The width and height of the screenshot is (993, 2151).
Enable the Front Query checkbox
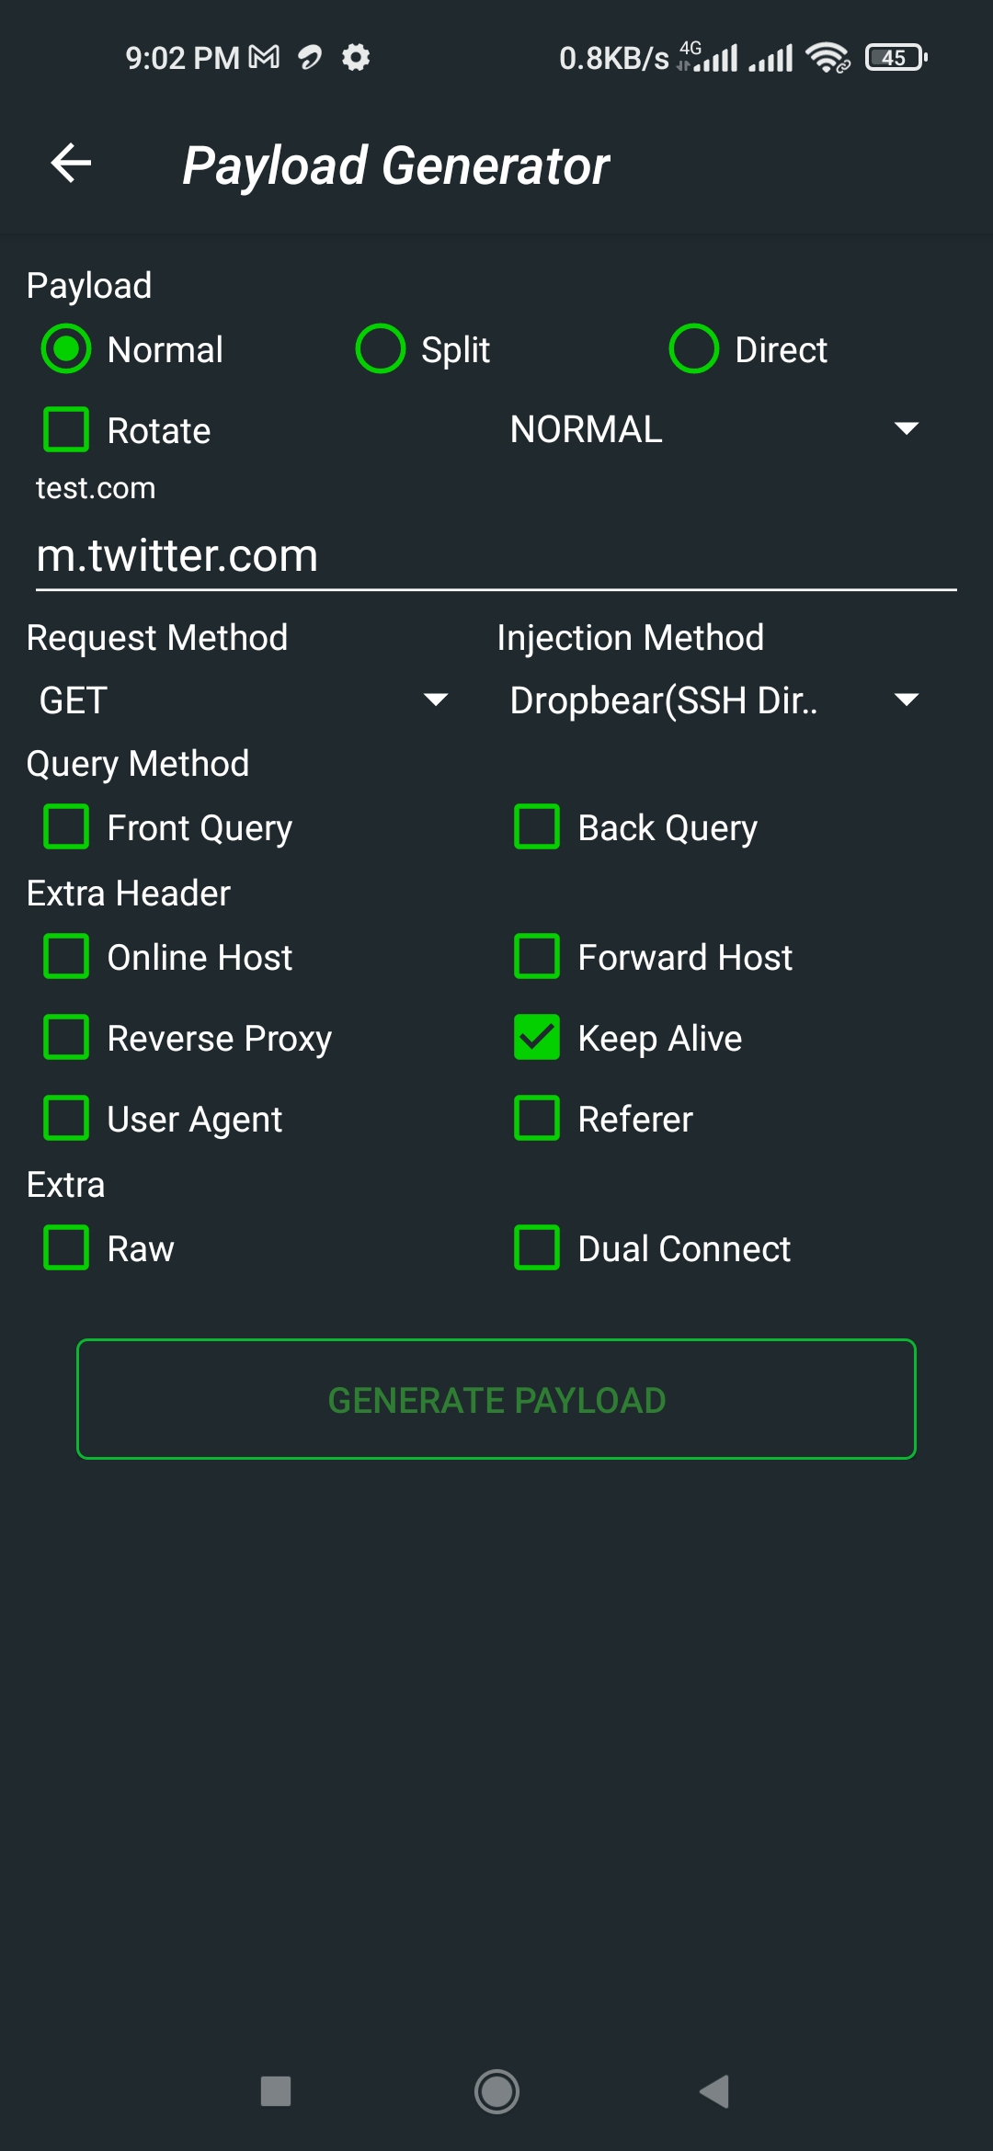coord(67,827)
